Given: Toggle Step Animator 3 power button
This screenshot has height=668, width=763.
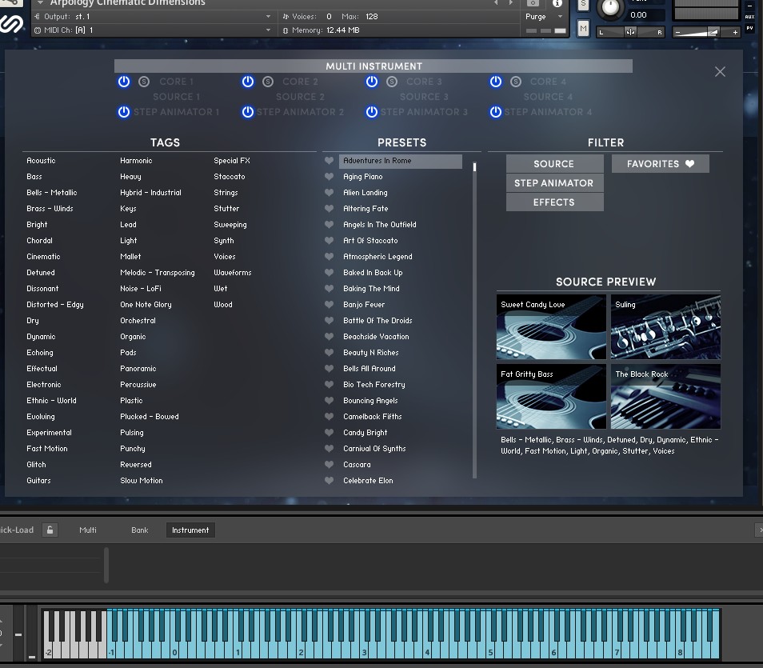Looking at the screenshot, I should pos(371,112).
